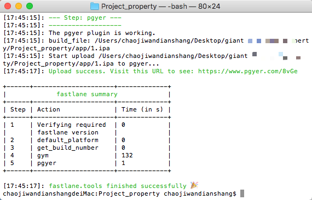
Task: Click the 'Step: pgyer' green header line
Action: pos(85,18)
